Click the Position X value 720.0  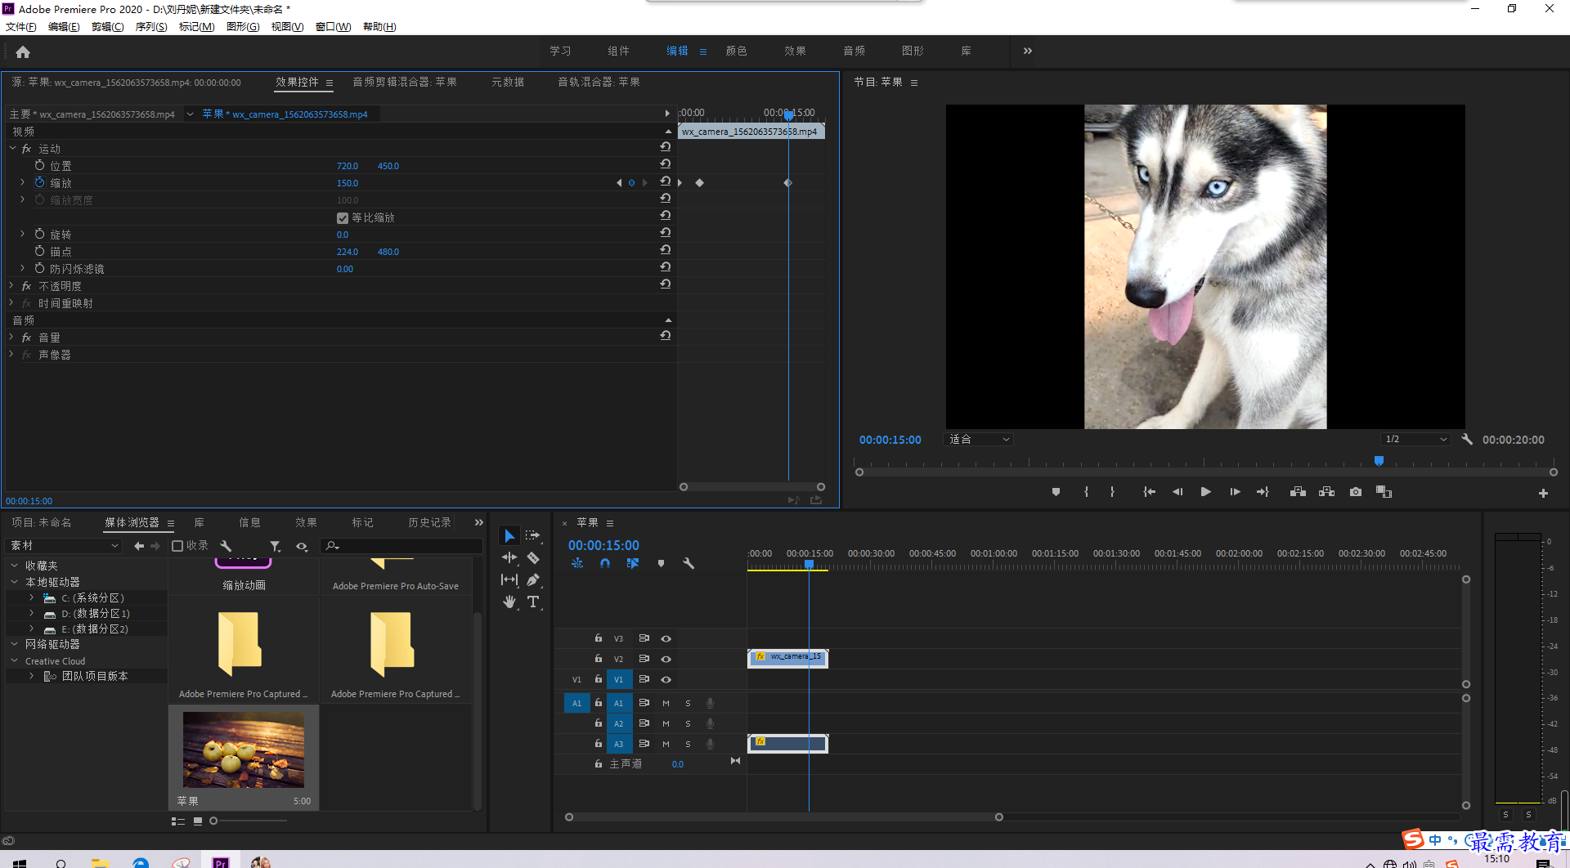[348, 166]
